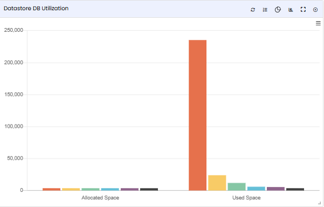Click the 200,000 y-axis value
This screenshot has width=324, height=207.
13,63
